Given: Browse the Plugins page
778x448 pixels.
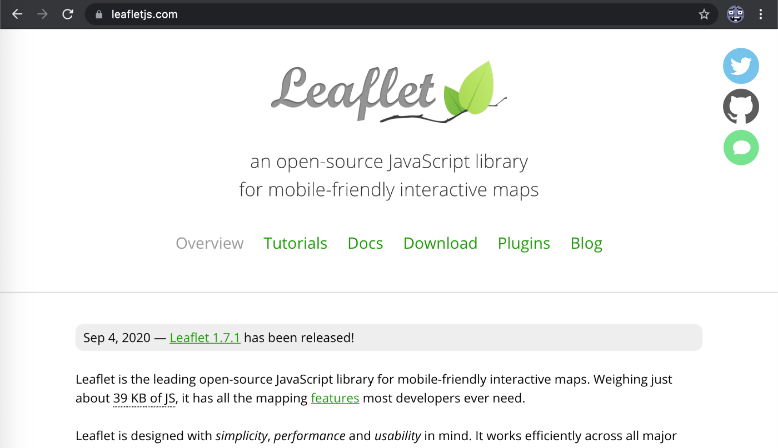Looking at the screenshot, I should [524, 243].
